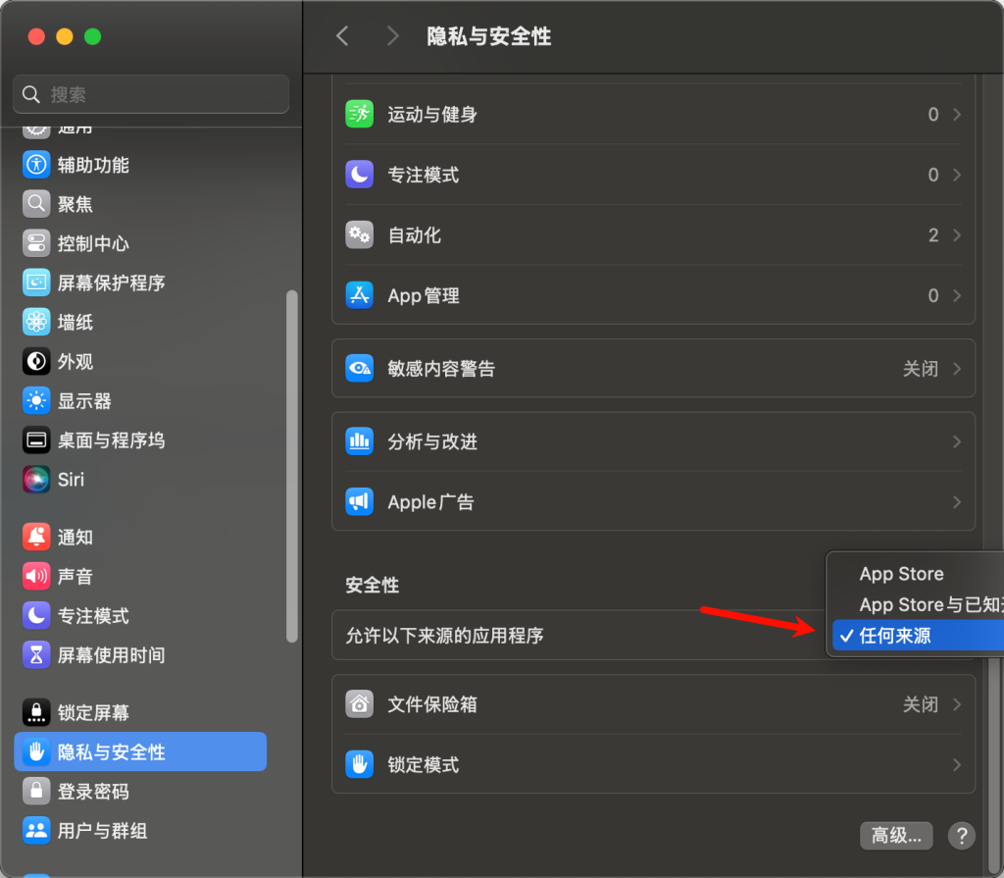Click the App管理 icon

360,295
